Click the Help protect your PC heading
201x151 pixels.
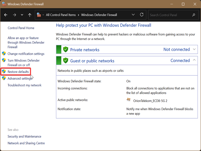click(x=104, y=25)
